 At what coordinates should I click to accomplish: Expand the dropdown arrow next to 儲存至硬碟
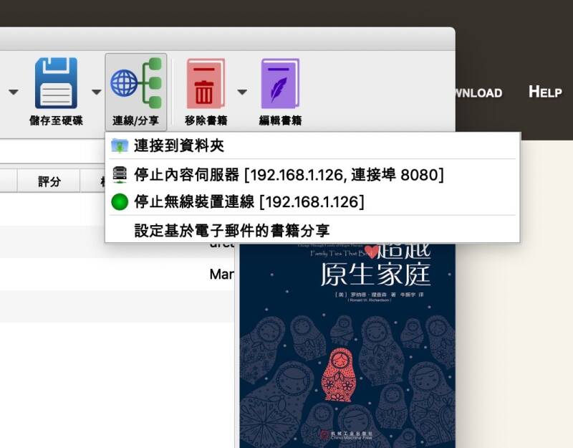[x=97, y=92]
